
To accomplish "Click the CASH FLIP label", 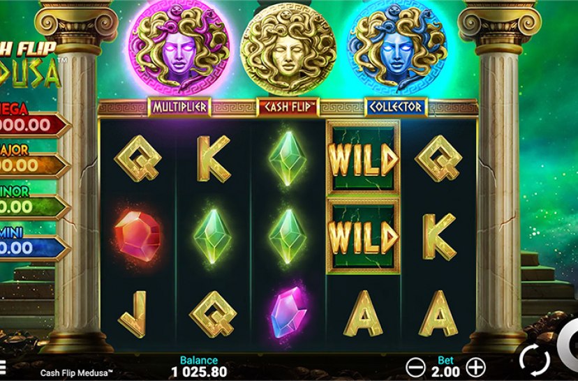I will click(288, 107).
